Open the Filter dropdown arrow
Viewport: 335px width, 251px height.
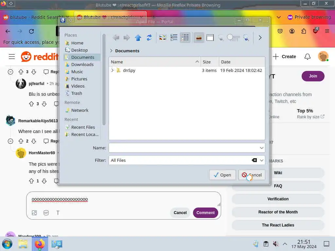click(261, 160)
